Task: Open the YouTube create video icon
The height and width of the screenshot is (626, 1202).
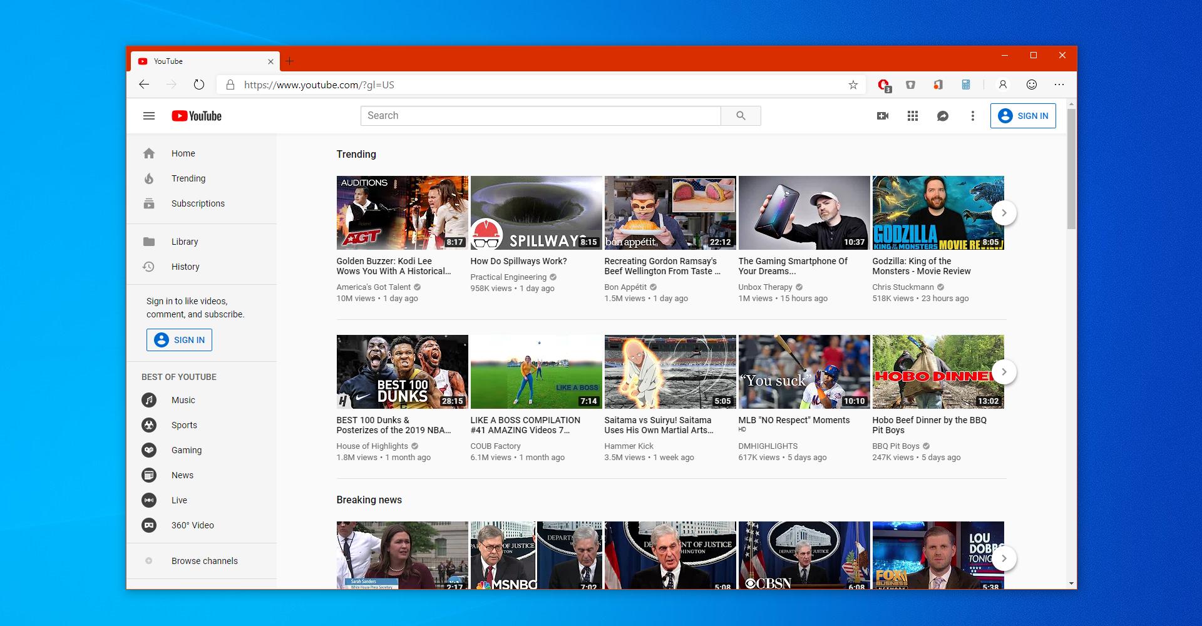Action: pyautogui.click(x=883, y=116)
